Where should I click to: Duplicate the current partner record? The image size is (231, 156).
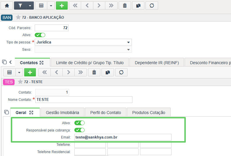(x=138, y=6)
